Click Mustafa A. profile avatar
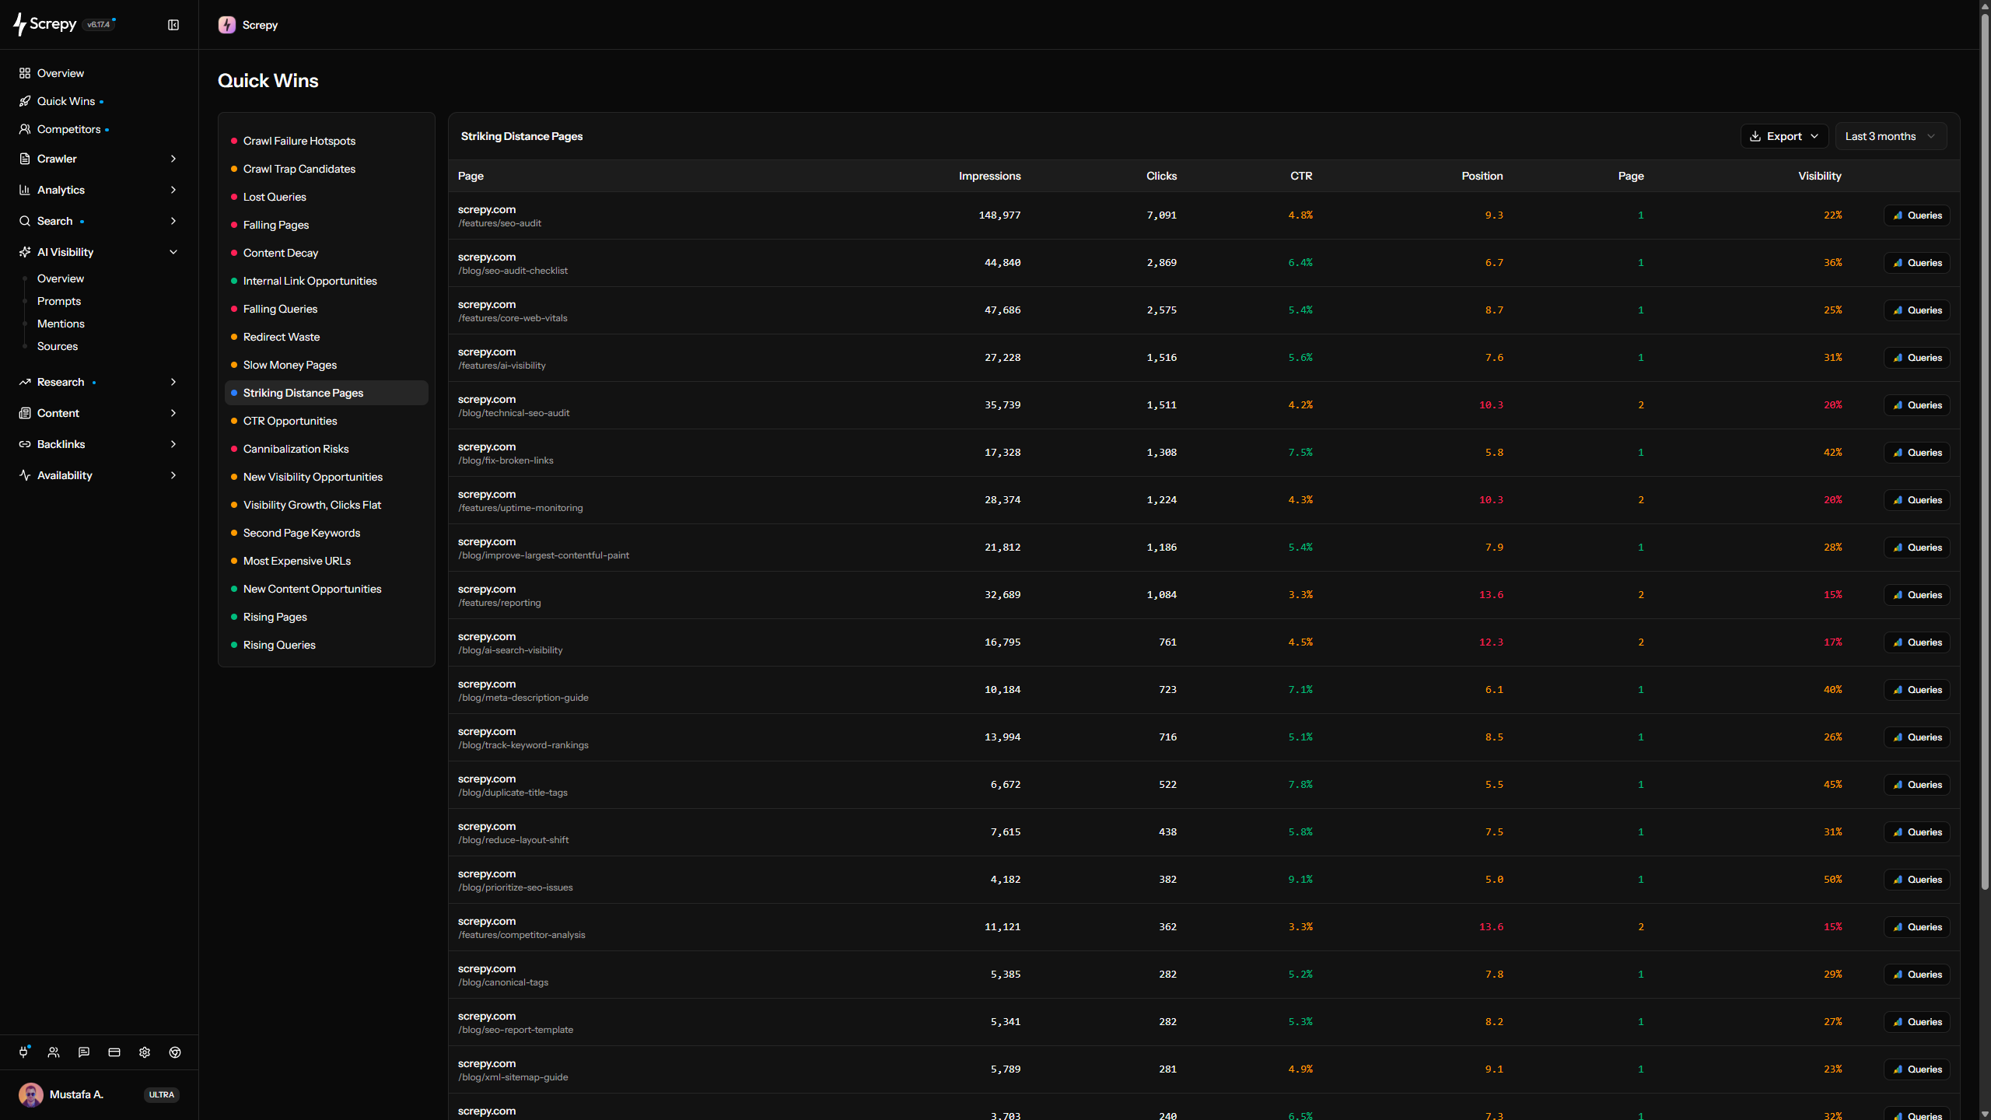This screenshot has width=1991, height=1120. pos(31,1094)
